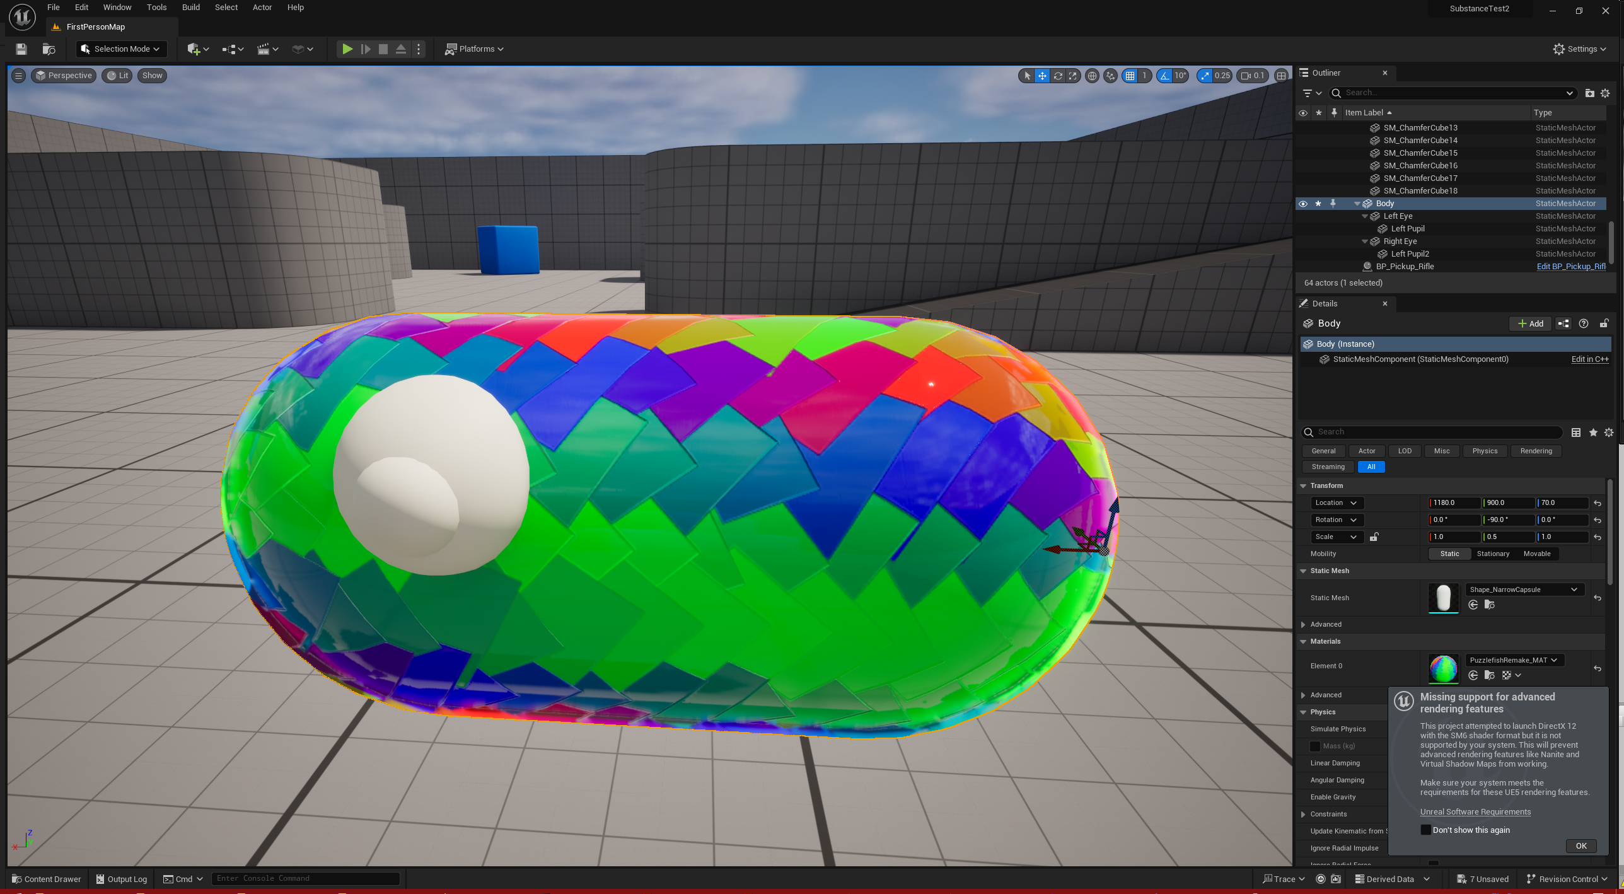Switch to the Physics details filter tab
1624x894 pixels.
click(x=1484, y=451)
